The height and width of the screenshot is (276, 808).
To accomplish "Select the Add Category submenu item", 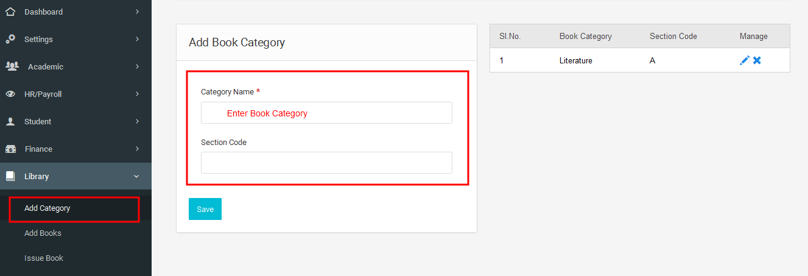I will (x=47, y=208).
